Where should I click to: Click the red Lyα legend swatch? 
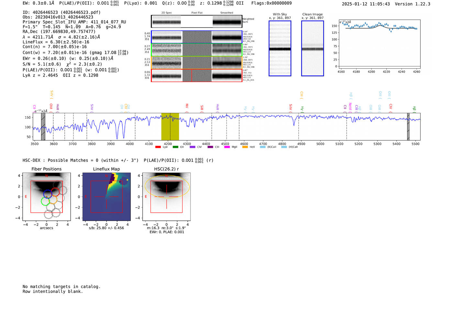158,147
